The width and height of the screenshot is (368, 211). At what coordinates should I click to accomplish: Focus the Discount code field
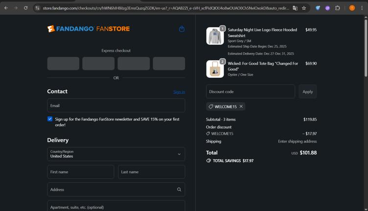click(251, 91)
